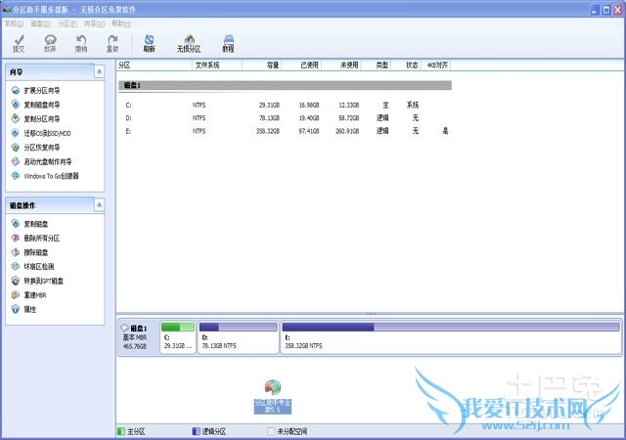This screenshot has height=440, width=626.
Task: Select the 磁盘1 gray header row
Action: point(285,85)
